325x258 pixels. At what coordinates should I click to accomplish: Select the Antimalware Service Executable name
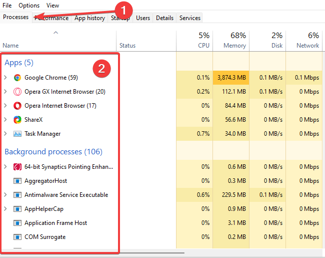(66, 195)
